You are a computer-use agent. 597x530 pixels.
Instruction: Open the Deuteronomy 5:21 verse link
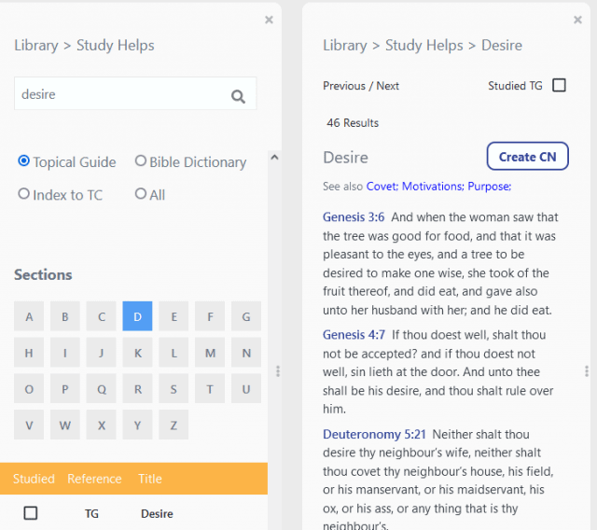point(373,434)
